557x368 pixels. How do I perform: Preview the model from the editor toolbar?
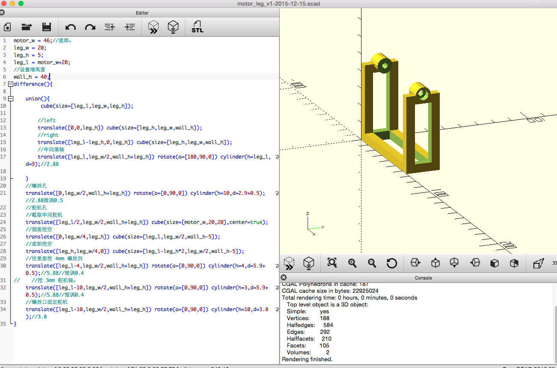point(153,27)
